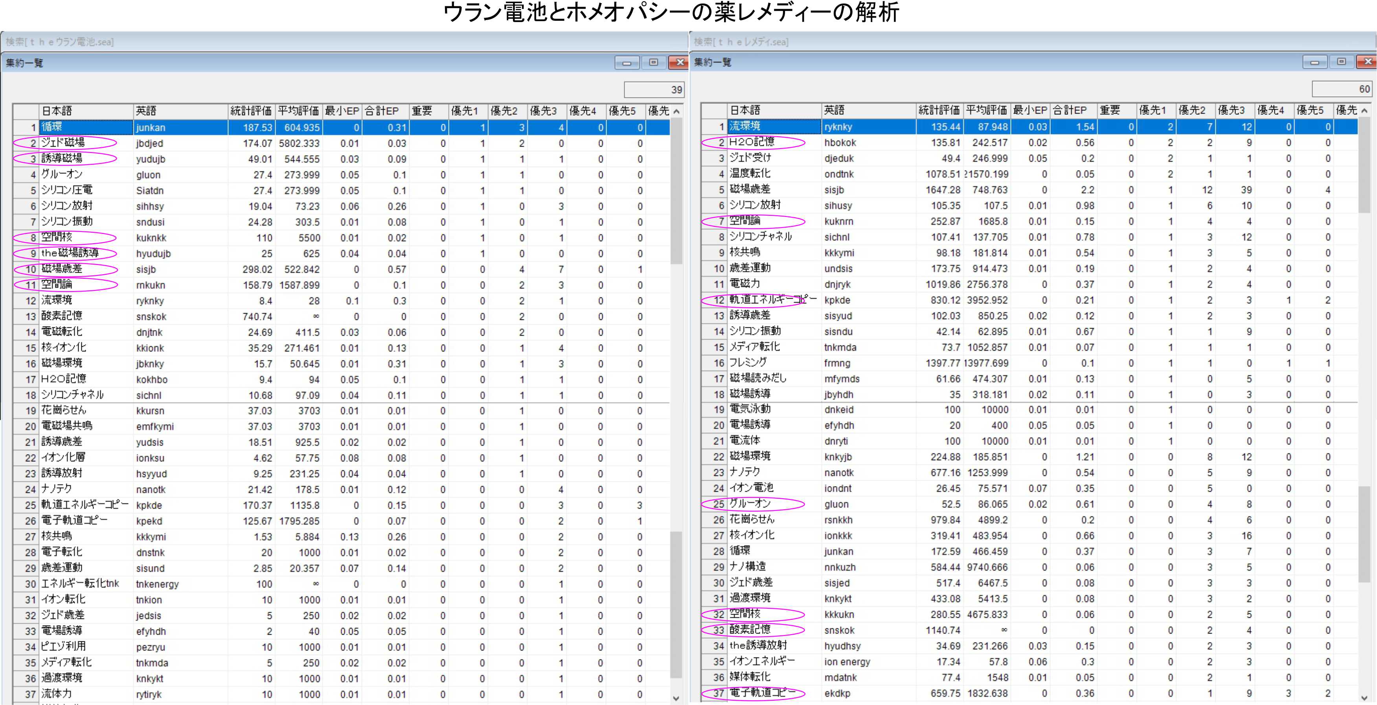
Task: Sort left table by 英語 column header
Action: (x=181, y=111)
